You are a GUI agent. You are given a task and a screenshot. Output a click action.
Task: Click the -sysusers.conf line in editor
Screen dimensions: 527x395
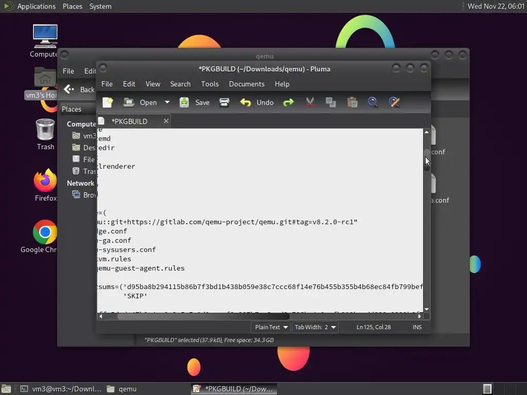127,249
